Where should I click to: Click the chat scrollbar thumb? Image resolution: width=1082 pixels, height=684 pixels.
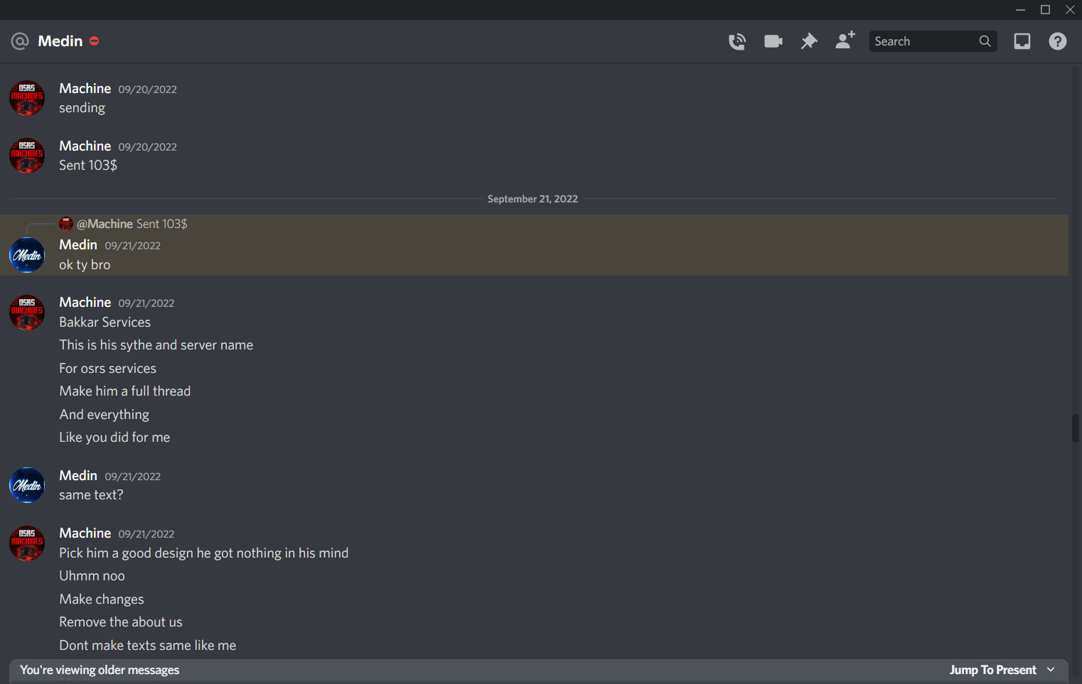1076,428
